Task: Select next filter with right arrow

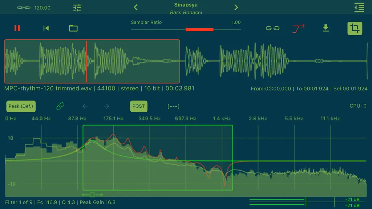Action: point(106,106)
